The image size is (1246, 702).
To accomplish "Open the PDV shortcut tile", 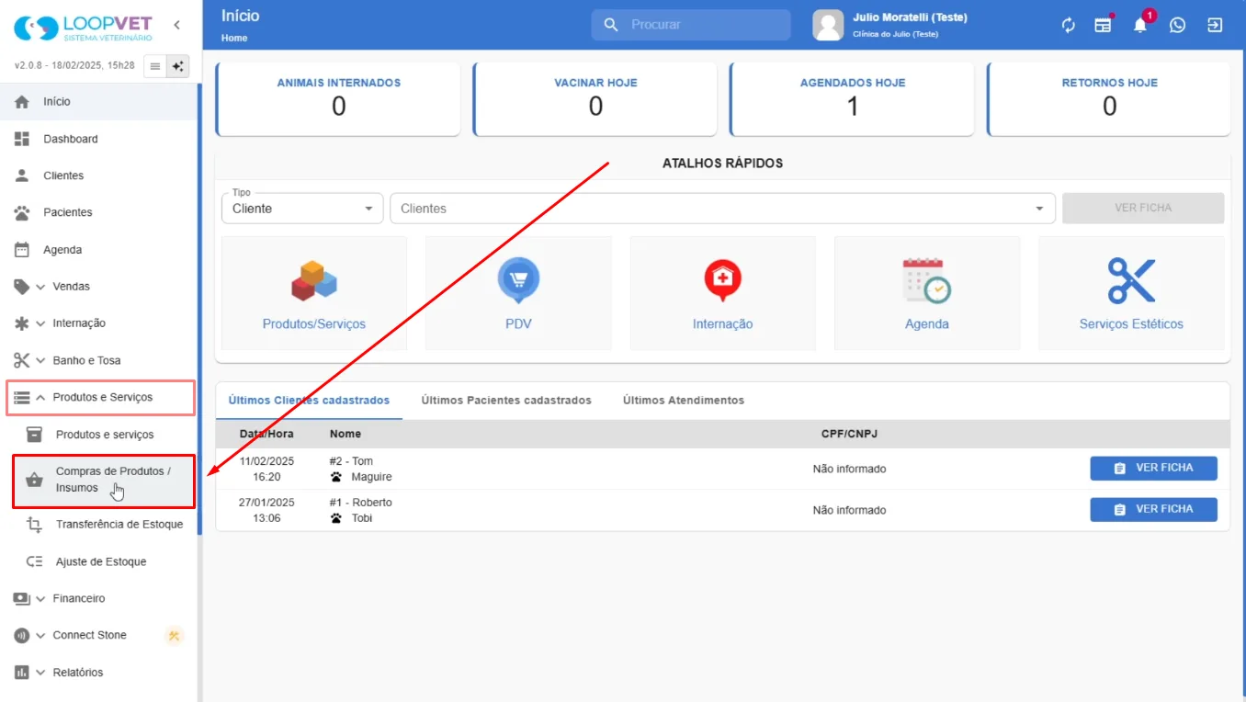I will (518, 293).
